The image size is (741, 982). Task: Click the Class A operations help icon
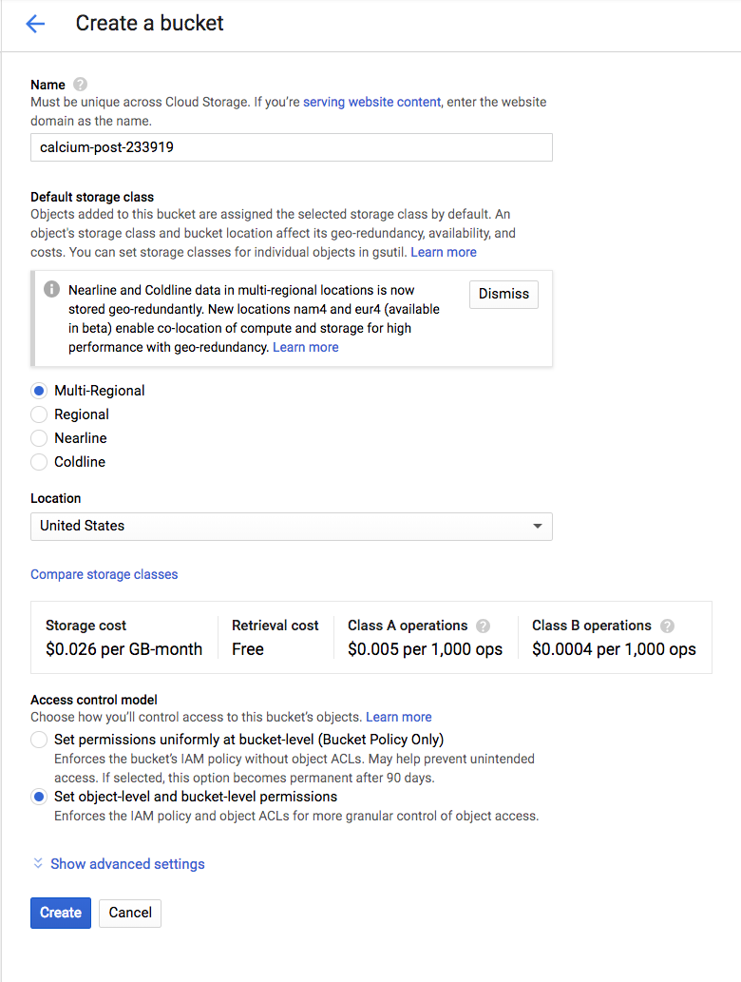(484, 626)
